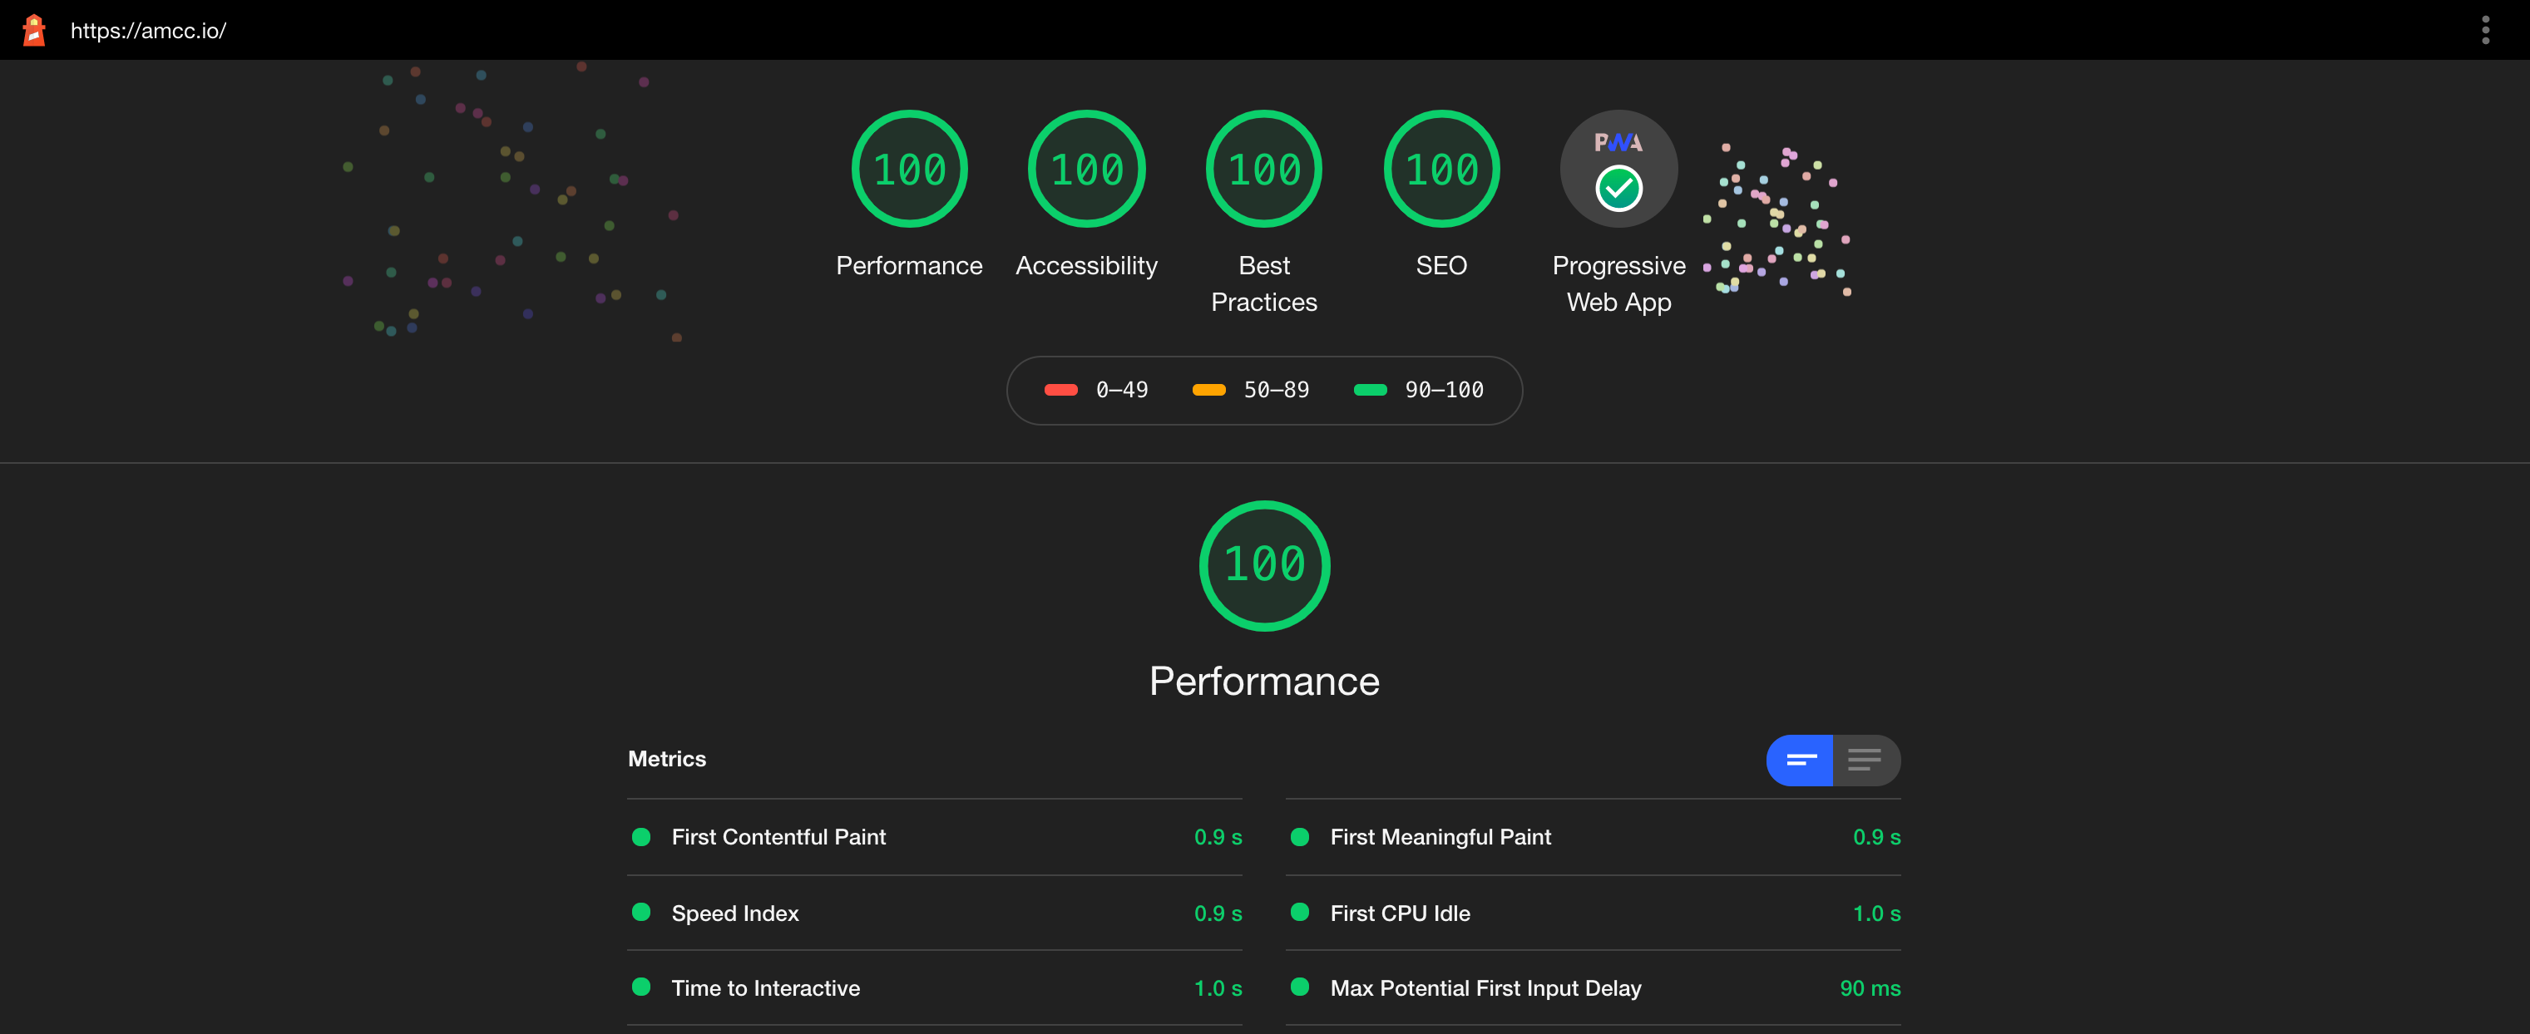Click the green 90–100 legend swatch
This screenshot has width=2530, height=1034.
(x=1370, y=390)
